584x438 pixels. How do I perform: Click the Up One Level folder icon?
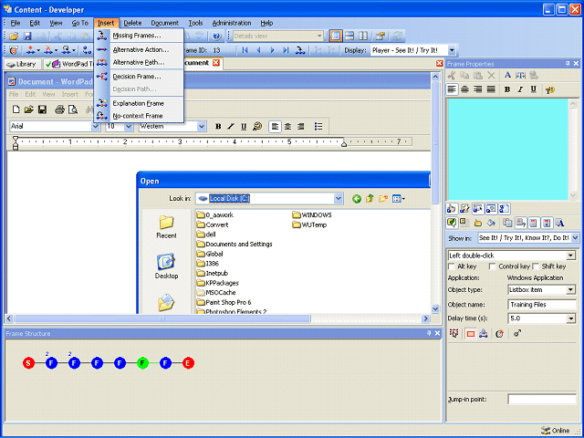[370, 199]
